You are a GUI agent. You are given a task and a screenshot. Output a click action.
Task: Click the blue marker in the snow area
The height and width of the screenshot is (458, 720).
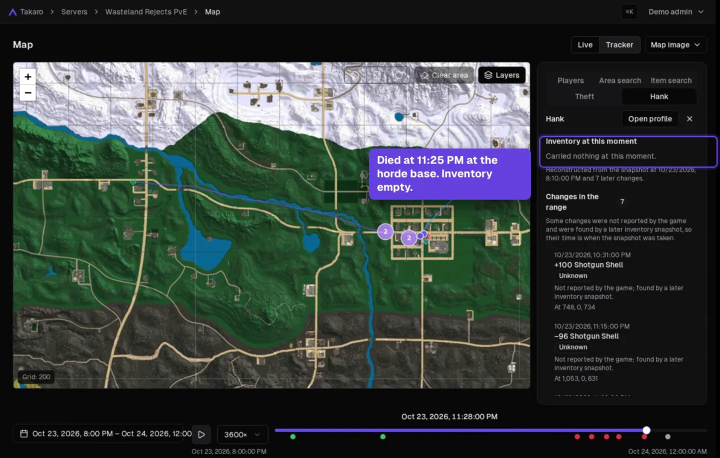399,117
